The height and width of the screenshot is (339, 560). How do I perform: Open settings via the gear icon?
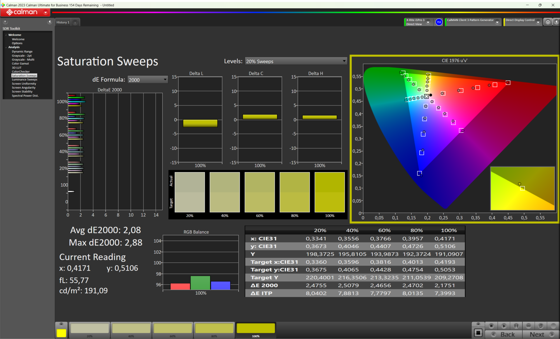pos(548,22)
